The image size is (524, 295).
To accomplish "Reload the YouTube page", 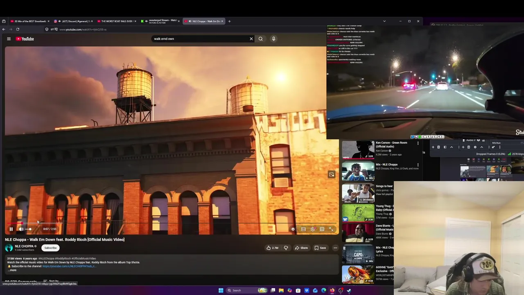I will click(18, 29).
